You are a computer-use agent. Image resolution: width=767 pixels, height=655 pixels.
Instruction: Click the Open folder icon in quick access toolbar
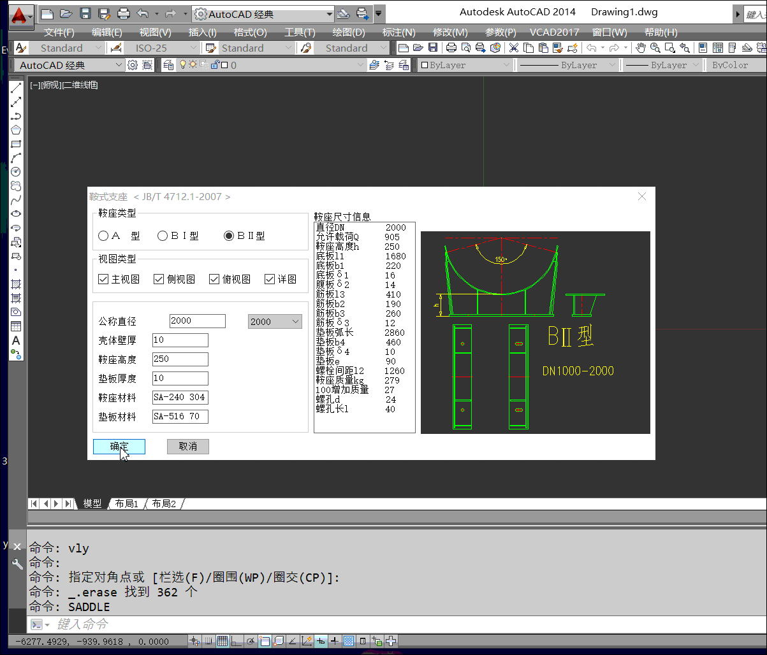(66, 13)
